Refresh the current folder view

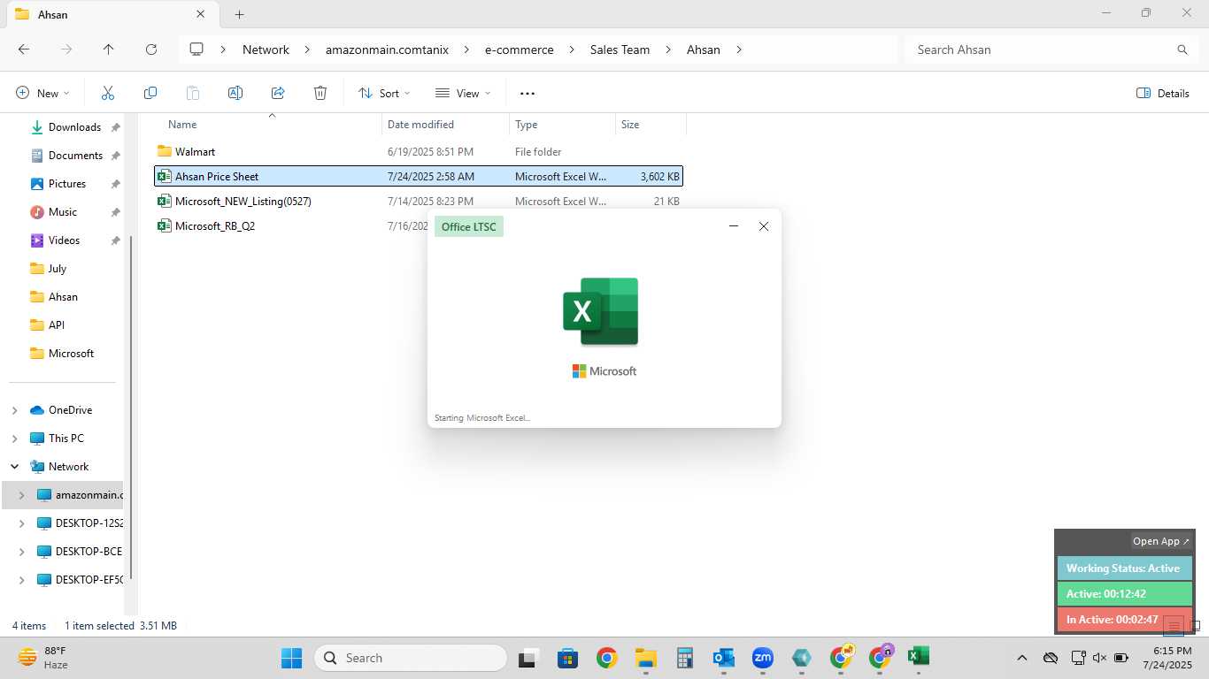coord(151,50)
